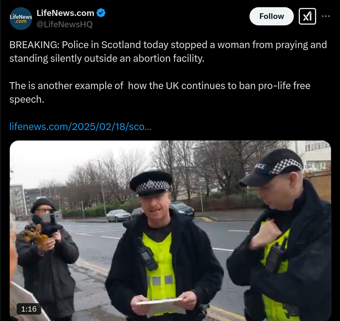The height and width of the screenshot is (321, 340).
Task: Open the LifeNews.com profile avatar
Action: 21,19
